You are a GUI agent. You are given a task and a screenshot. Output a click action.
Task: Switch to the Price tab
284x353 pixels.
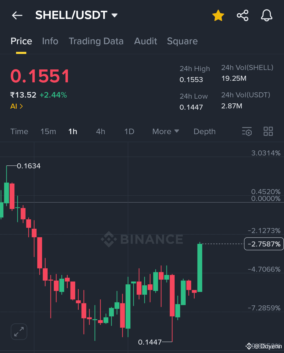tap(21, 41)
